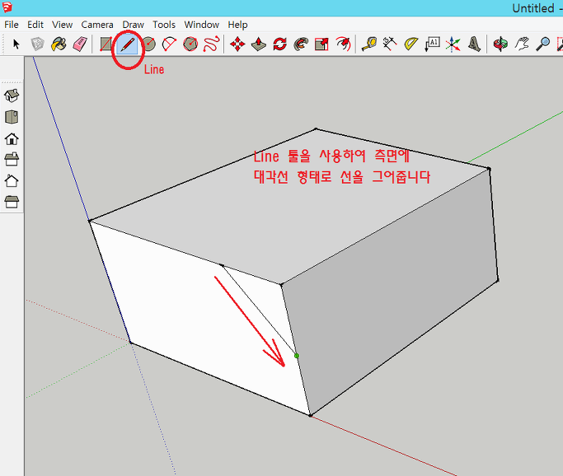Activate the Freehand squiggle tool

(211, 44)
